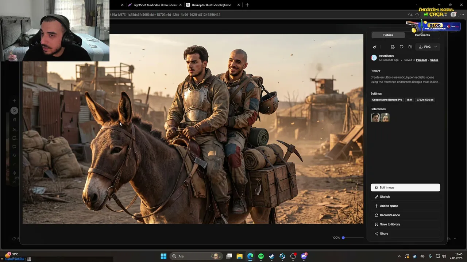Open Spotify from the taskbar
Image resolution: width=467 pixels, height=262 pixels.
pyautogui.click(x=261, y=256)
